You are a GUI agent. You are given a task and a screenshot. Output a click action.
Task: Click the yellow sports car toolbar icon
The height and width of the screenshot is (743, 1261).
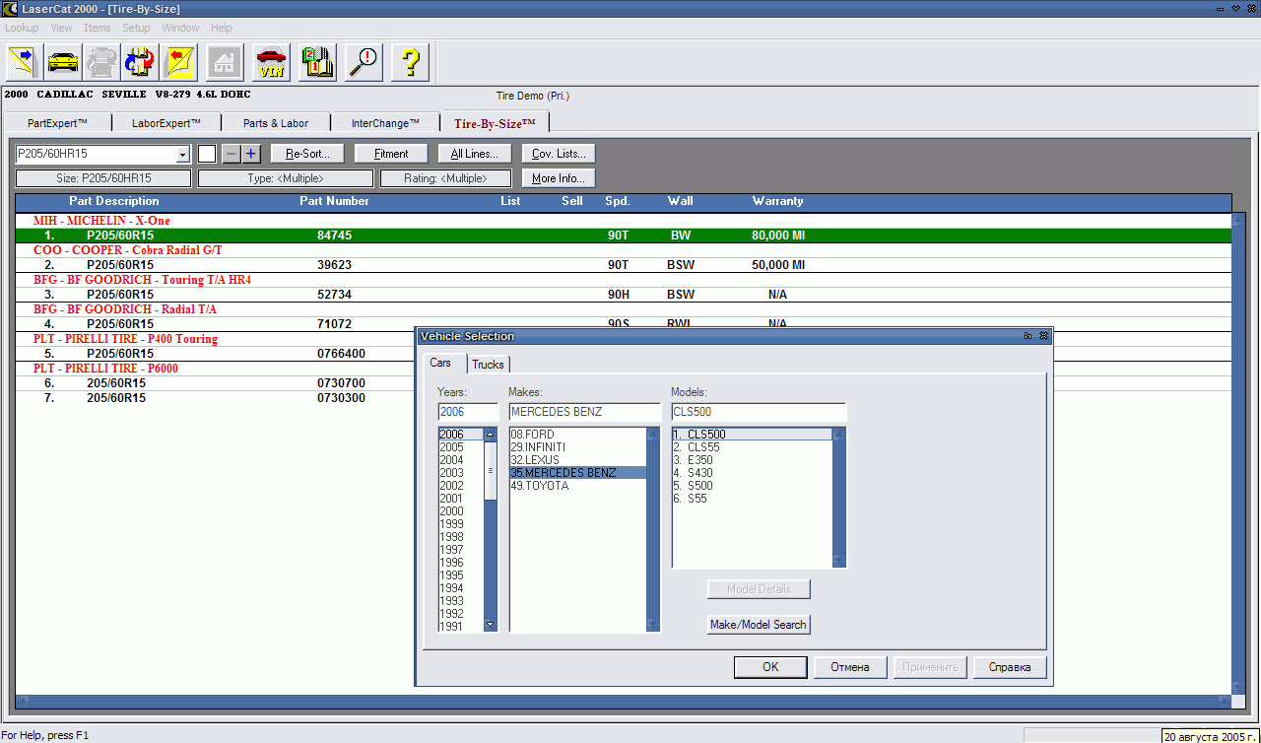(x=63, y=63)
